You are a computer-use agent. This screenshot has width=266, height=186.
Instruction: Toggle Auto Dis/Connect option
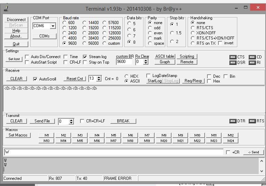click(x=27, y=57)
